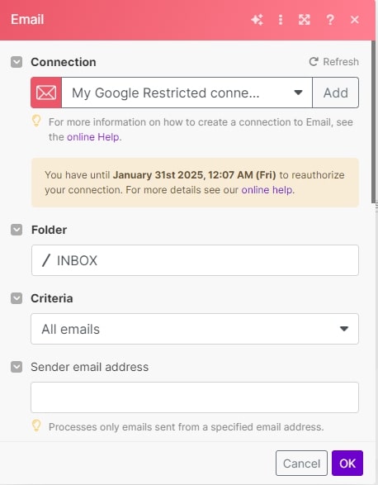Viewport: 378px width, 485px height.
Task: Click the lightbulb hint under Sender email
Action: click(x=36, y=426)
